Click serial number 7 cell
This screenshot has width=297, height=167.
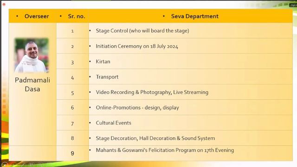coord(72,123)
